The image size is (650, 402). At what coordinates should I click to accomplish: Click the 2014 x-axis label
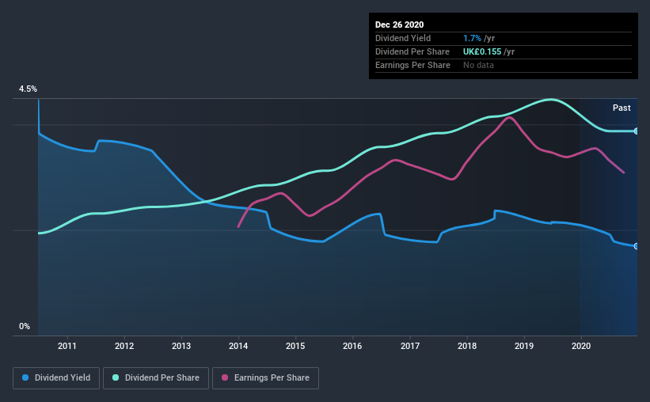point(238,346)
